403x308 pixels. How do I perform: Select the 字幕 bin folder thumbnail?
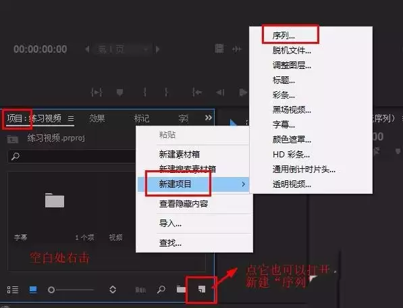point(55,200)
